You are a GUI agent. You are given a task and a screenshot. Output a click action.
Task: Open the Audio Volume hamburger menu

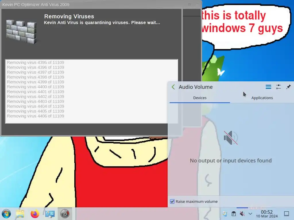pyautogui.click(x=268, y=87)
